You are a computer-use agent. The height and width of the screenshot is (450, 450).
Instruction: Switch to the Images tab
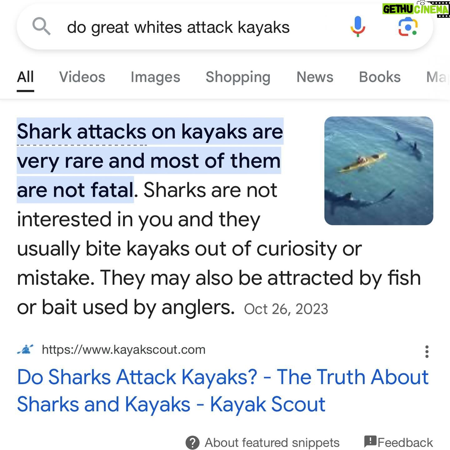click(x=155, y=77)
